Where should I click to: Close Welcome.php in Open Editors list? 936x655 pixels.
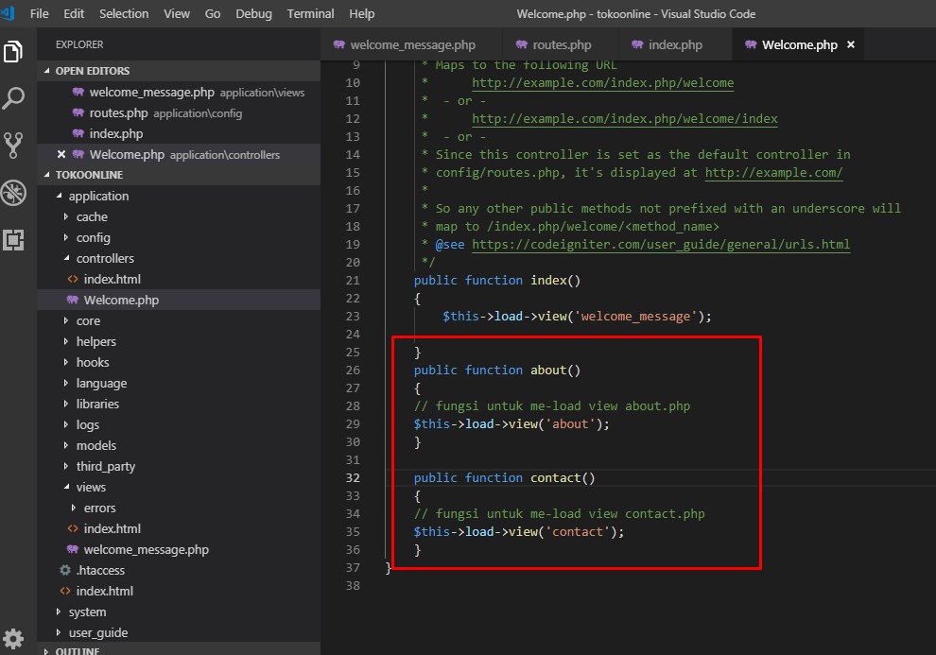pos(61,154)
